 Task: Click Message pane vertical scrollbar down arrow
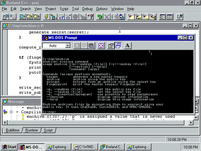(196, 117)
